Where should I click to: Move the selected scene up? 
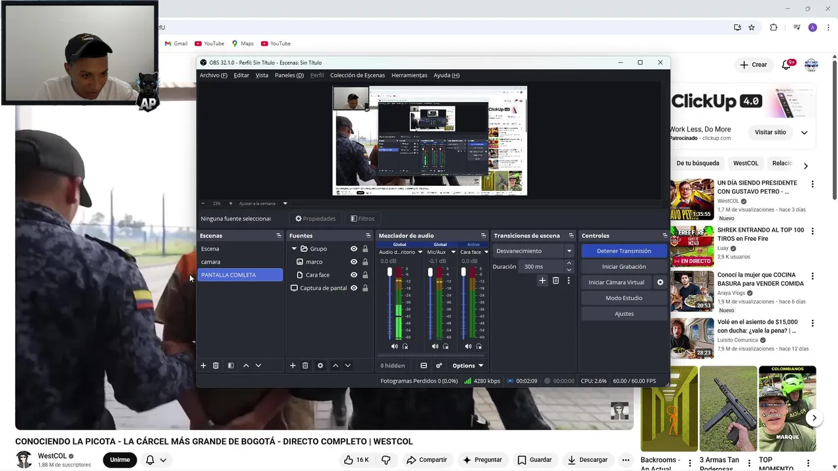tap(246, 366)
